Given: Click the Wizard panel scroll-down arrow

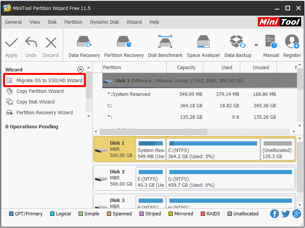Looking at the screenshot, I should [89, 116].
